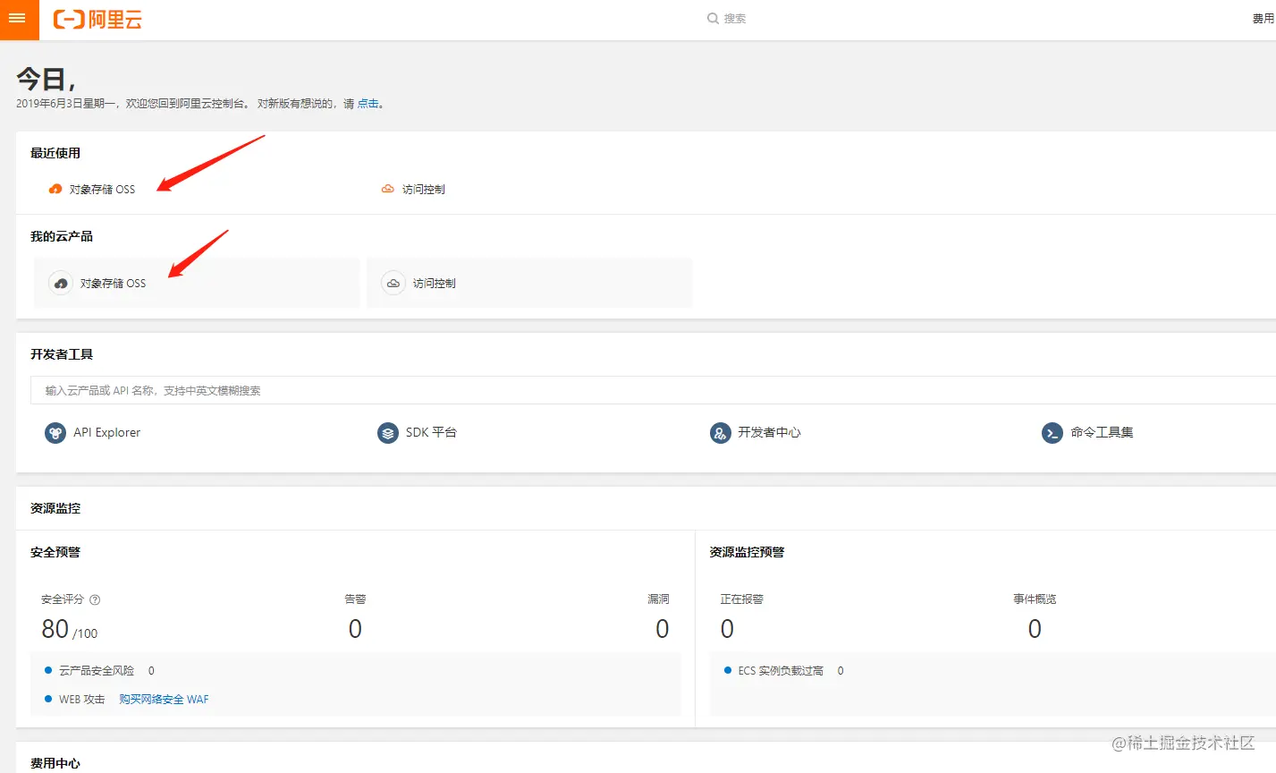Click the 费用中心 section heading
This screenshot has width=1276, height=773.
point(55,763)
